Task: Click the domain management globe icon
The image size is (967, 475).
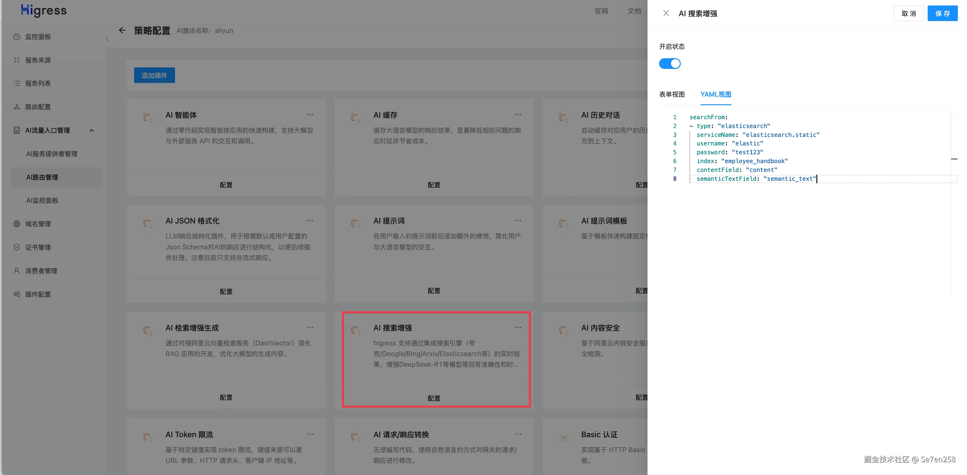Action: 16,224
